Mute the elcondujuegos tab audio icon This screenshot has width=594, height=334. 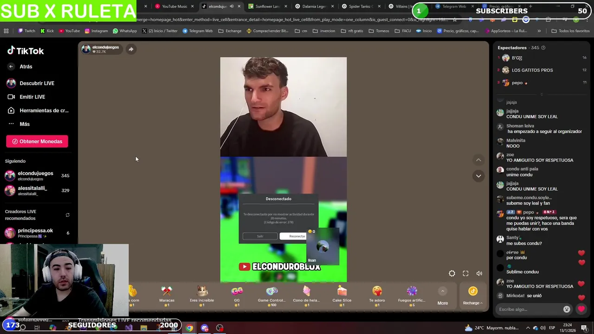point(232,6)
